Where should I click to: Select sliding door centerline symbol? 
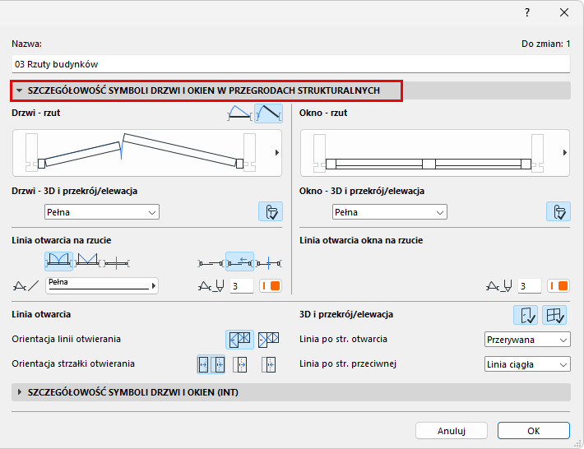268,263
